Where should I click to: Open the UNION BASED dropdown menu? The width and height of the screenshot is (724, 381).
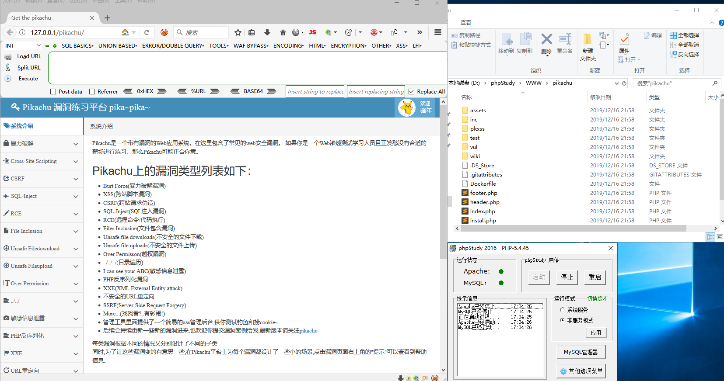pyautogui.click(x=118, y=45)
